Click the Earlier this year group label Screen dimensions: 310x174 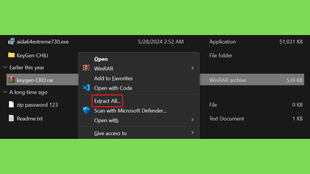click(x=27, y=67)
